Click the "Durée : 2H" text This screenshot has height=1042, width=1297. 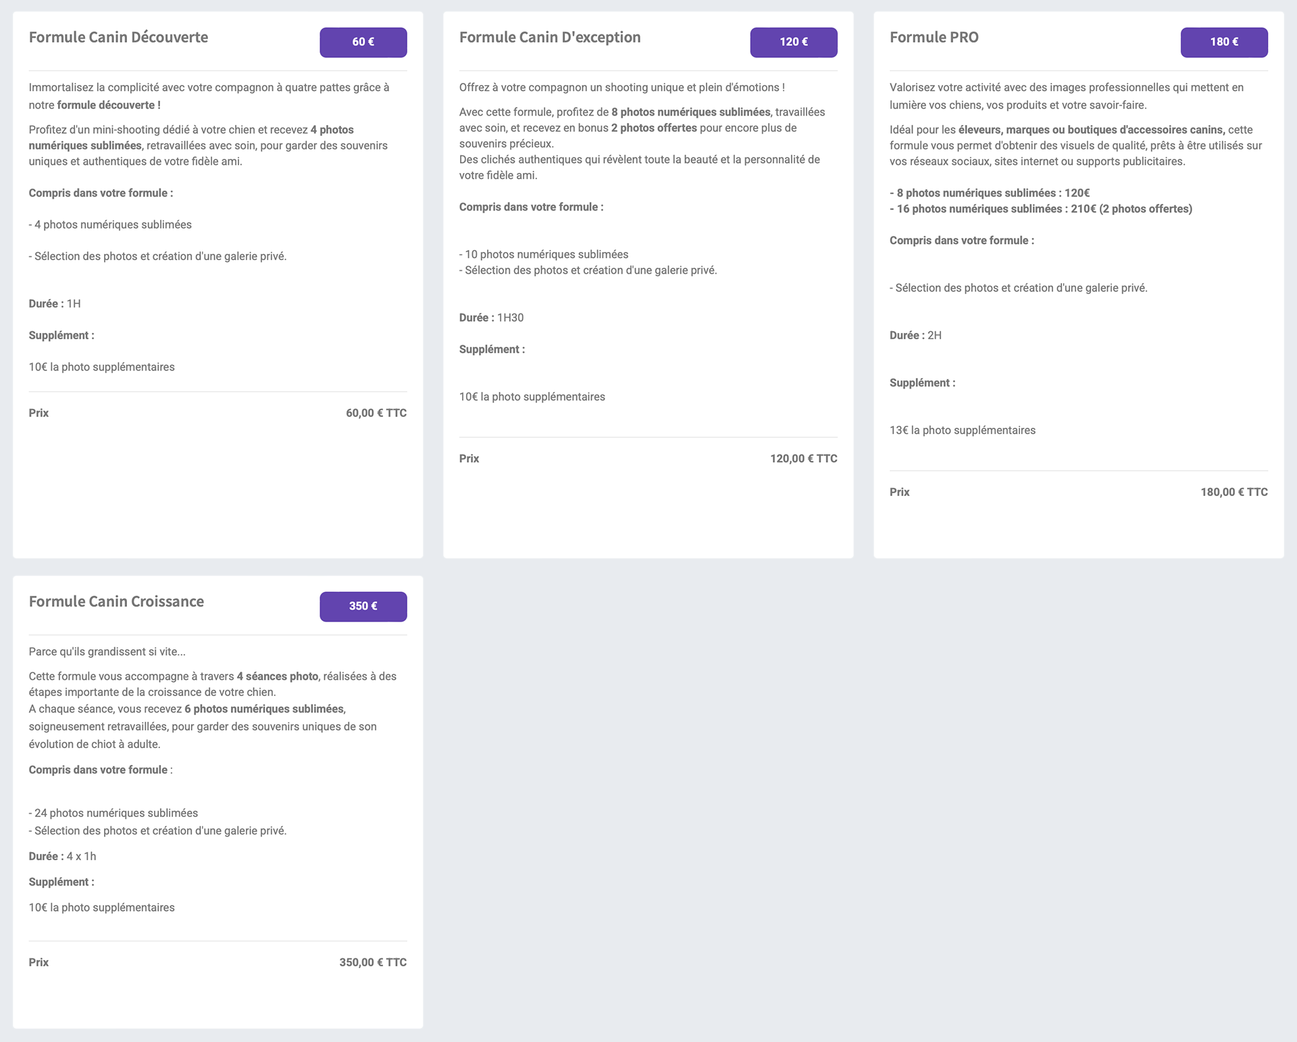click(915, 335)
